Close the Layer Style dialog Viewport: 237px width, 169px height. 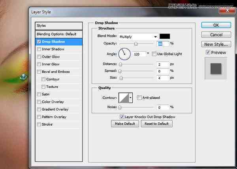tap(227, 10)
